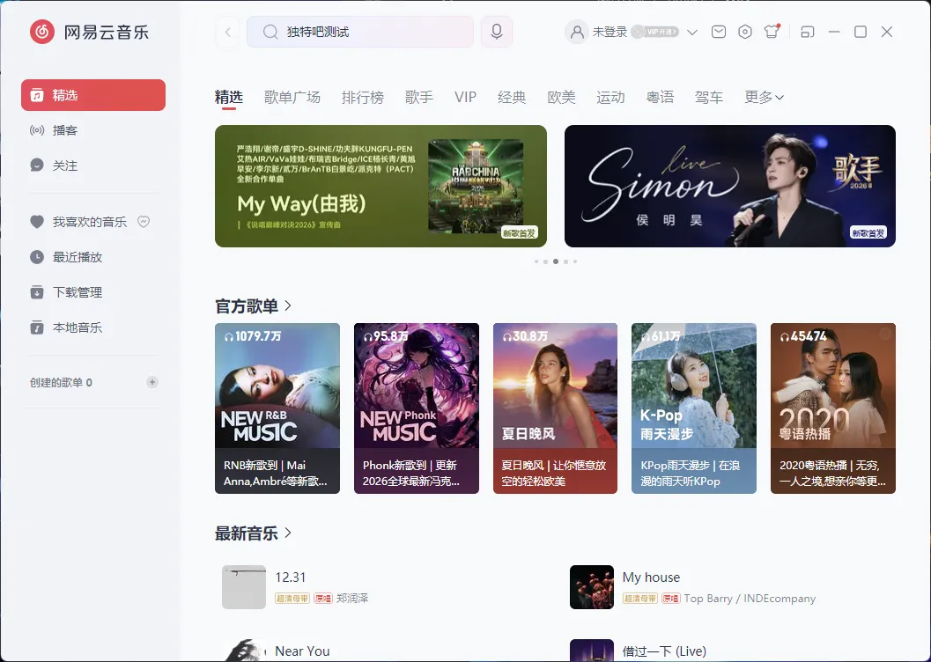Click headphone play count on RNB新歌到 card
This screenshot has height=662, width=931.
252,336
